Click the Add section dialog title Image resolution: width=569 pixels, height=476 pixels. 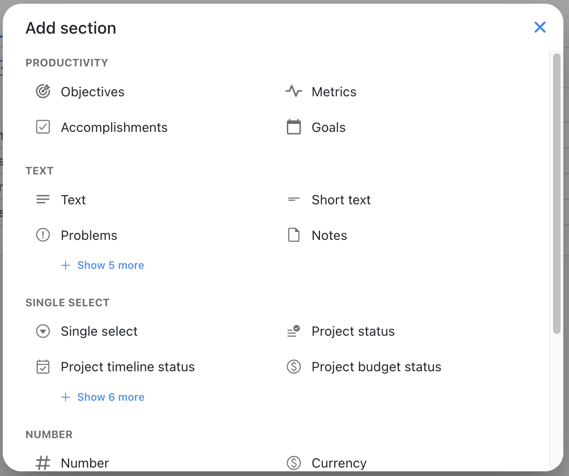click(71, 28)
